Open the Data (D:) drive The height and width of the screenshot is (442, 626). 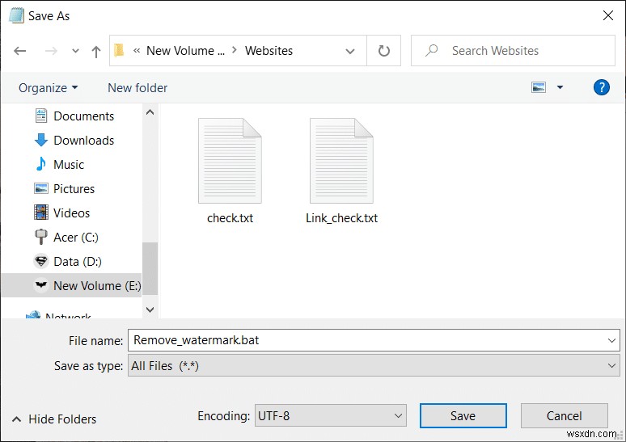click(78, 262)
